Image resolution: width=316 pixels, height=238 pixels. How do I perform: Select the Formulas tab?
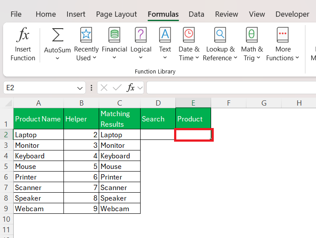coord(163,14)
